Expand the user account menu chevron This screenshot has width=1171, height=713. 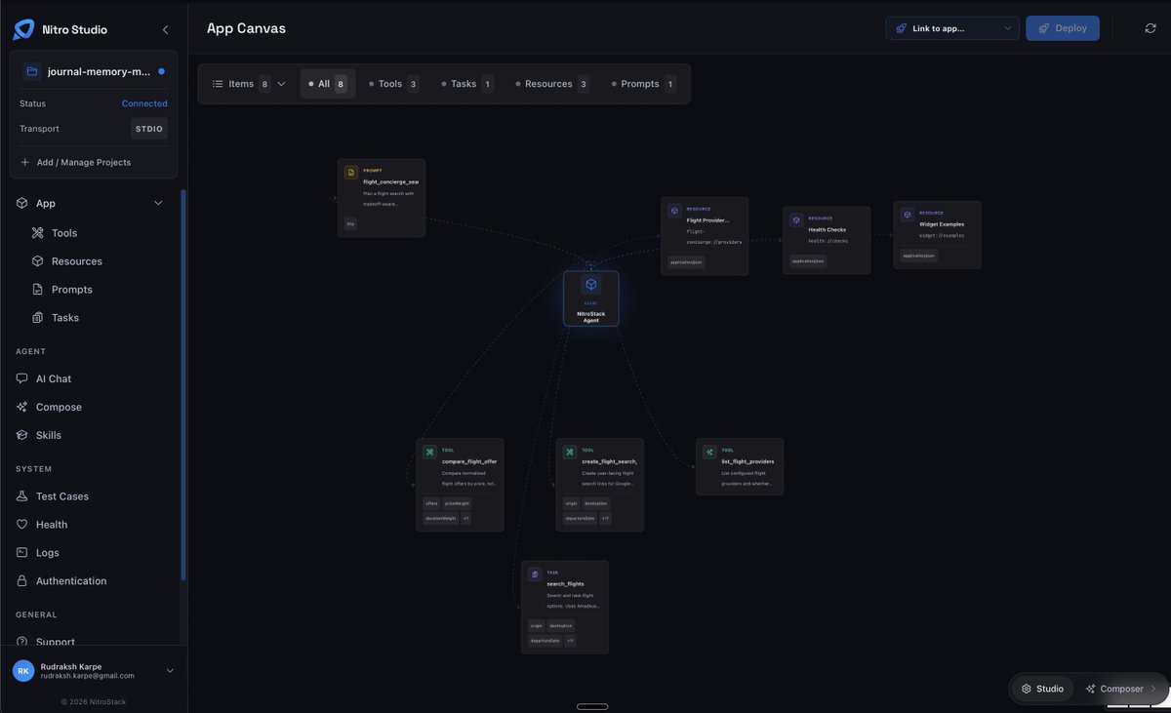pos(170,671)
